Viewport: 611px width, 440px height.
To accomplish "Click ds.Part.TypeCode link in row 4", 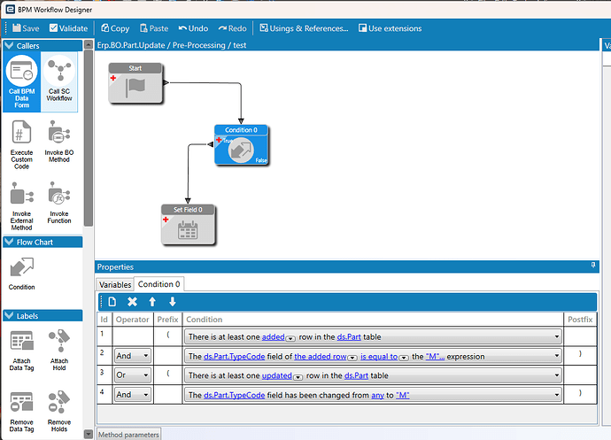I will coord(234,395).
